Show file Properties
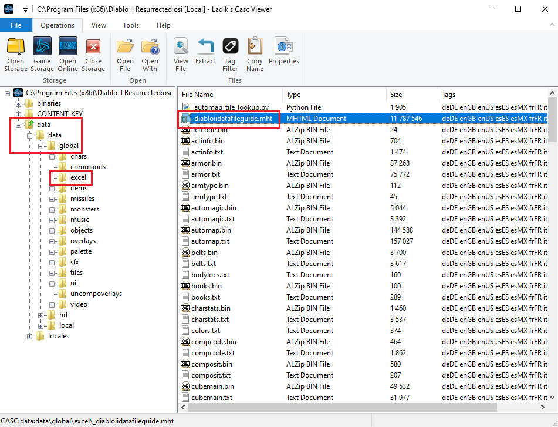Image resolution: width=558 pixels, height=427 pixels. tap(283, 51)
